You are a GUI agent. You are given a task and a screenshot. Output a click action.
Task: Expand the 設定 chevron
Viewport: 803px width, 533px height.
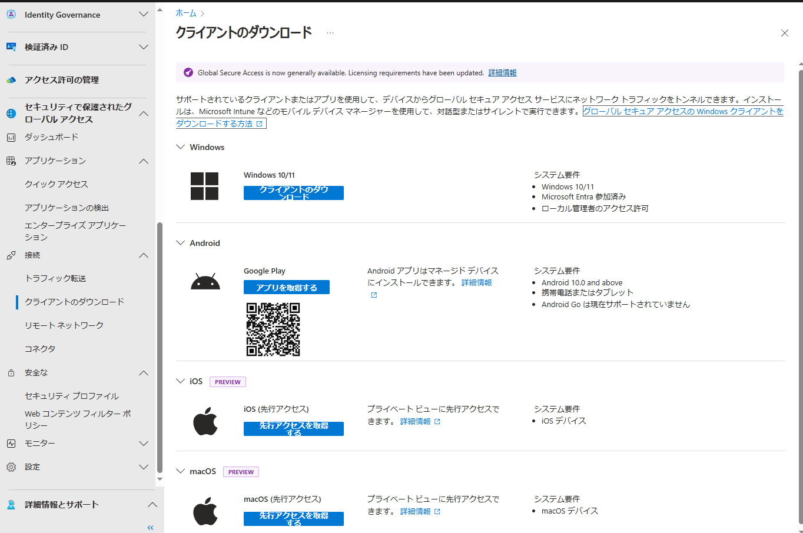pyautogui.click(x=144, y=467)
